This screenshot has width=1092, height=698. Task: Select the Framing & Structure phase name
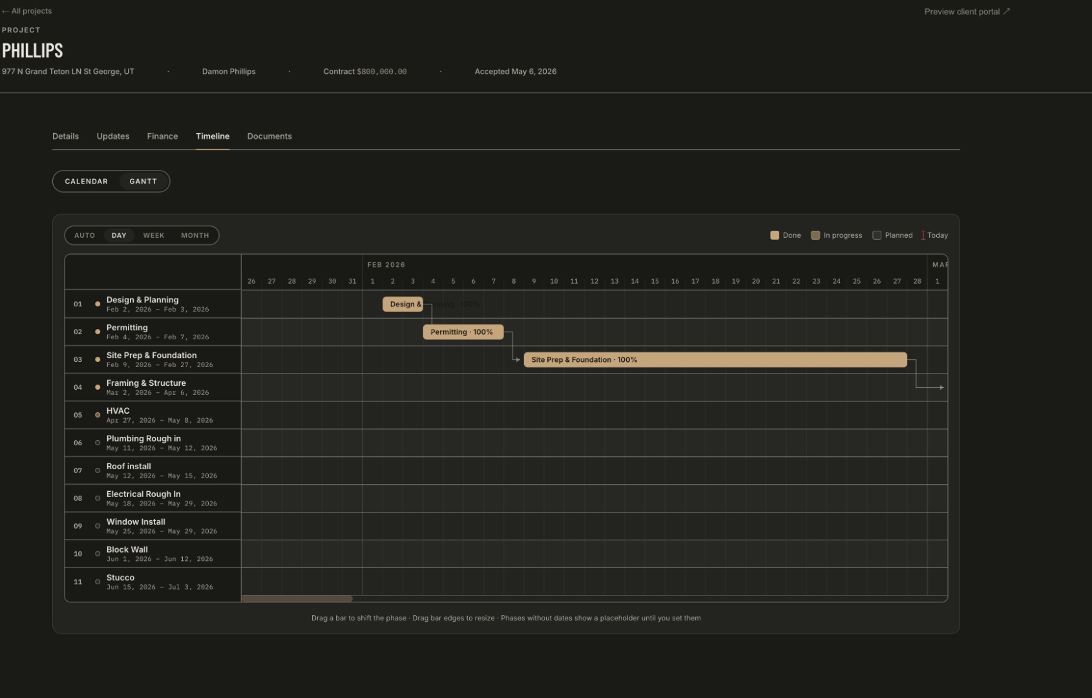pos(146,383)
